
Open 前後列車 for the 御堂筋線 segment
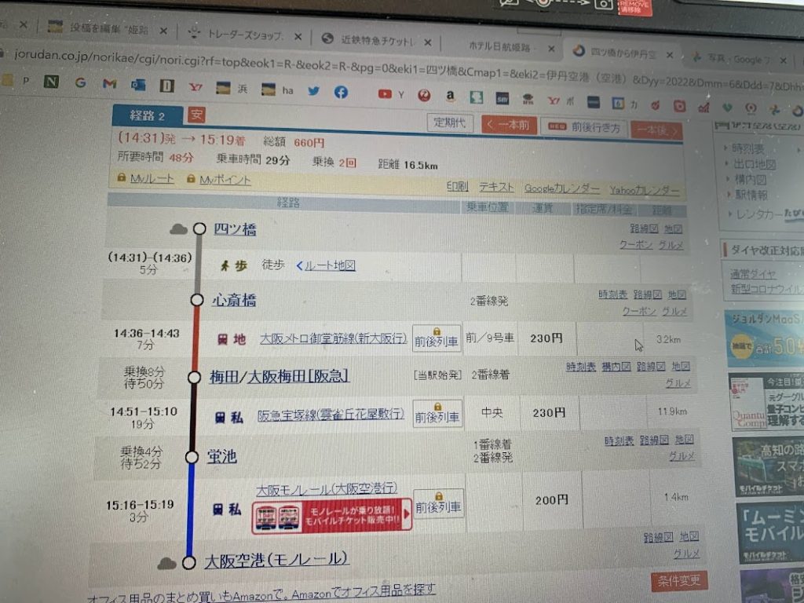[437, 338]
